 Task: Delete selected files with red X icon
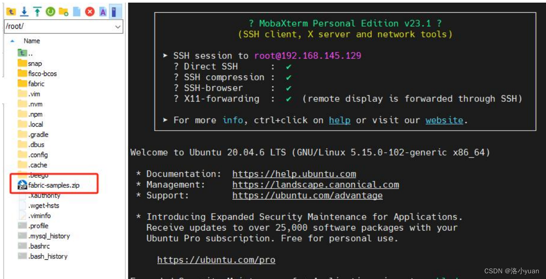coord(90,12)
